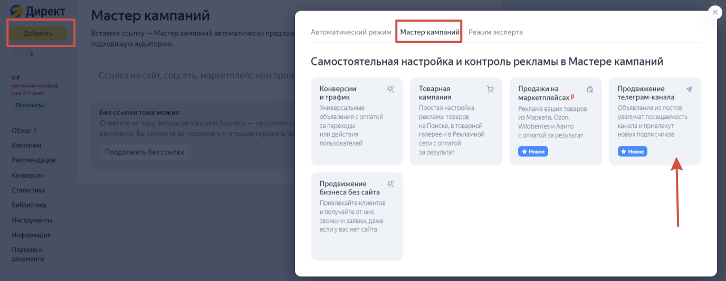This screenshot has height=281, width=726.
Task: Close the campaign type dialog
Action: pyautogui.click(x=715, y=12)
